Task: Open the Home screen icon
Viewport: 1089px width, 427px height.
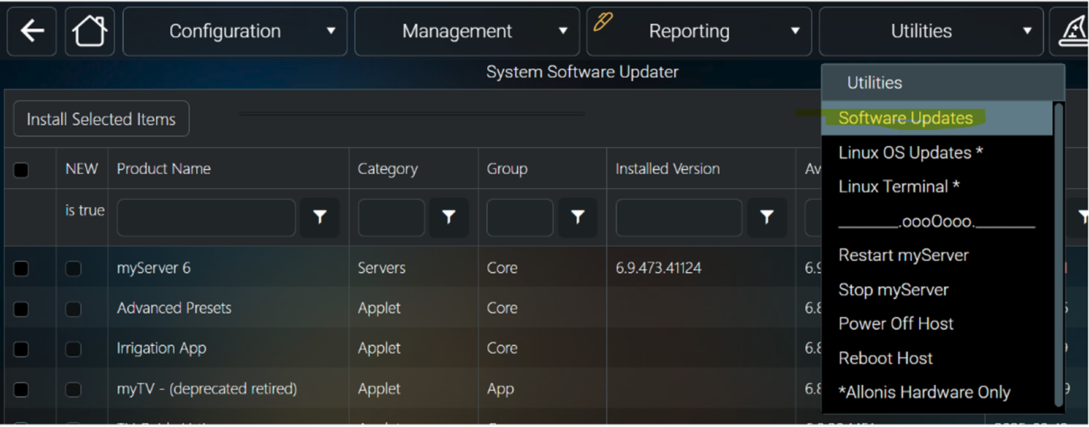Action: click(x=89, y=31)
